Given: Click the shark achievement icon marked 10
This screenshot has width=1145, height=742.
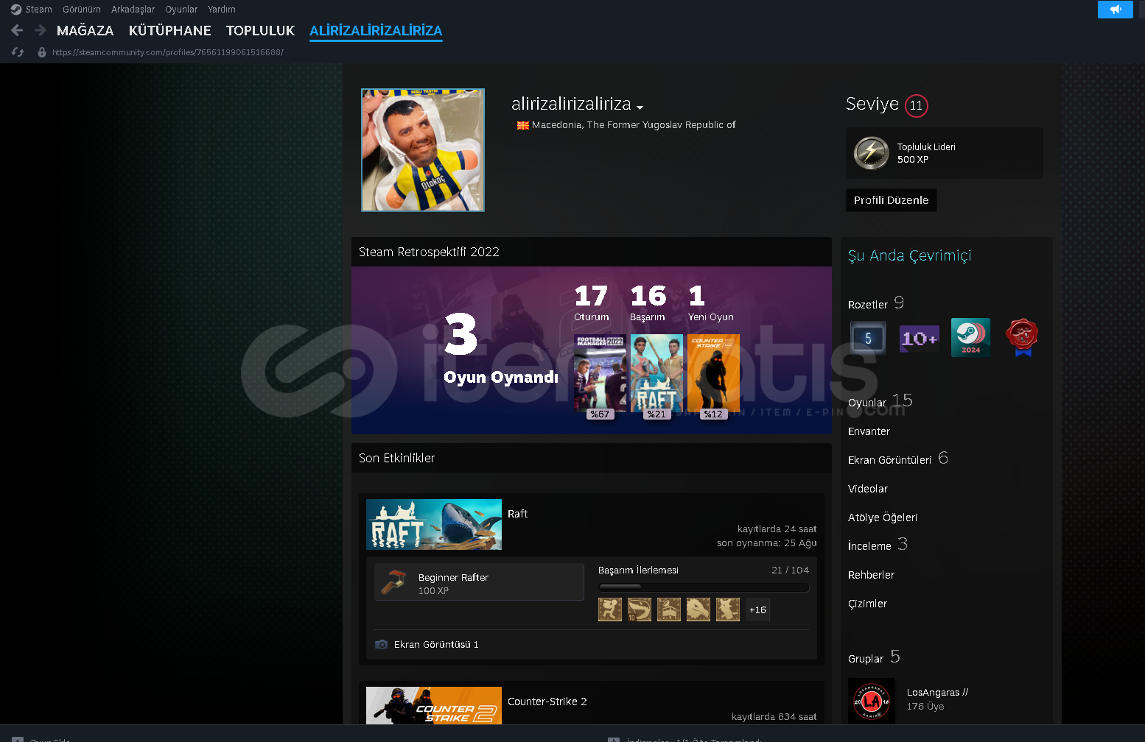Looking at the screenshot, I should pos(640,609).
